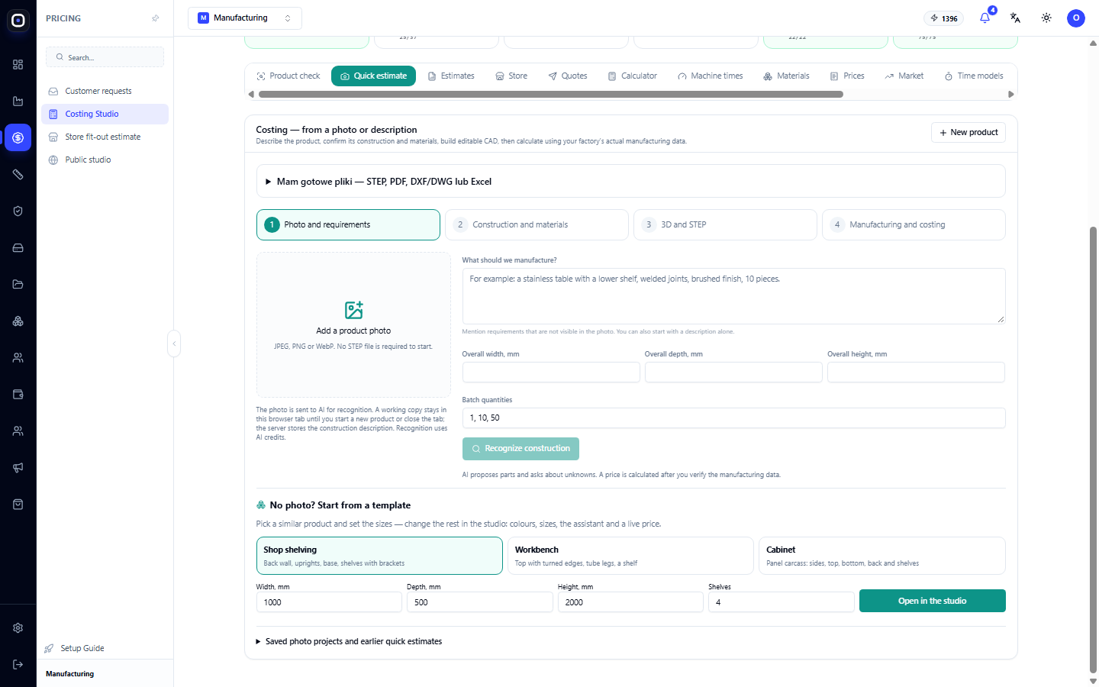
Task: Open the shield icon in left rail
Action: 18,211
